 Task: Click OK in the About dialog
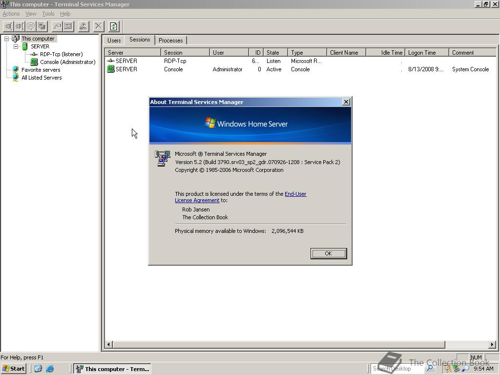pos(329,253)
